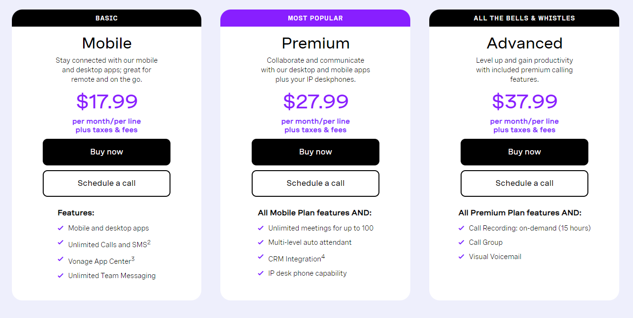Click footnote 3 after Vonage App Center

133,259
